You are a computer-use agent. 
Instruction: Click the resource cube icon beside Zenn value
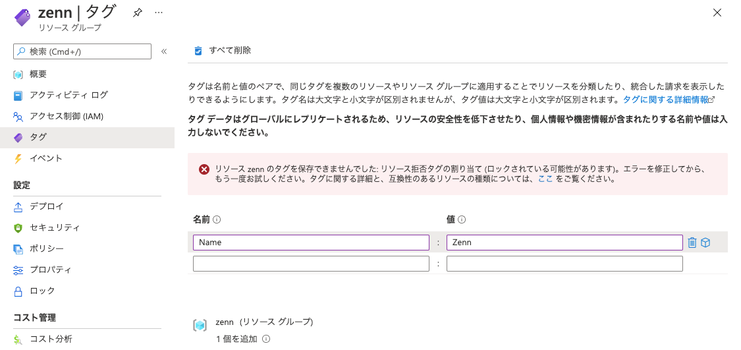click(705, 243)
